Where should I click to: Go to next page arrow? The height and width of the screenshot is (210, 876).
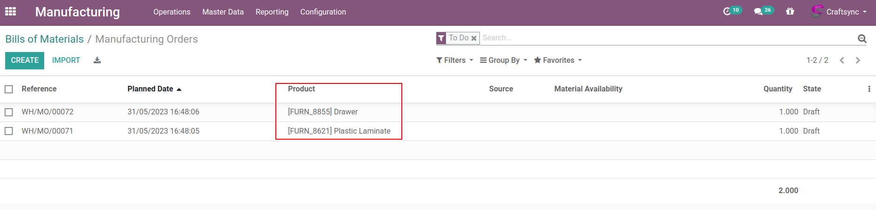pos(858,60)
